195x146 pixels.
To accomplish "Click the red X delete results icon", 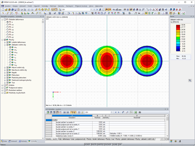I will tap(157, 9).
